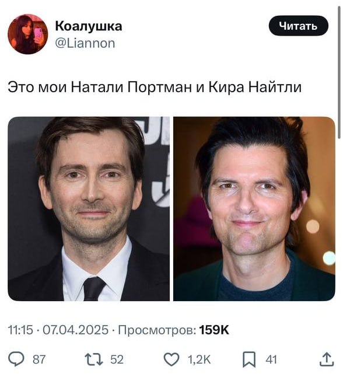343x377 pixels.
Task: Open the Коалушка display name
Action: [x=89, y=26]
